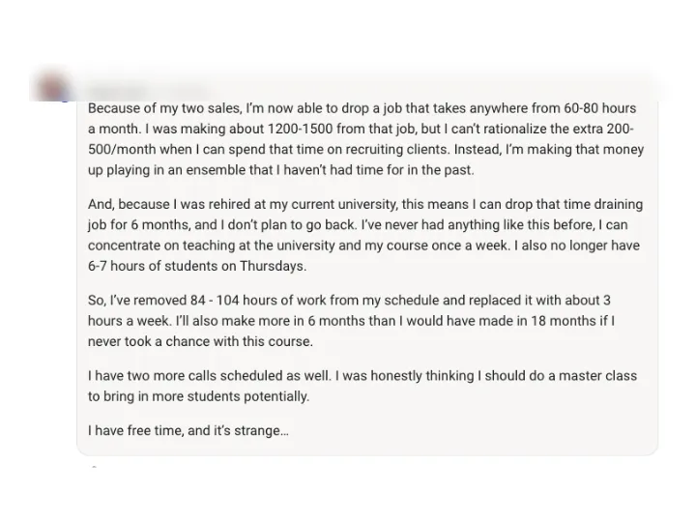
Task: Click the word "Thursdays" in the message
Action: (x=273, y=266)
